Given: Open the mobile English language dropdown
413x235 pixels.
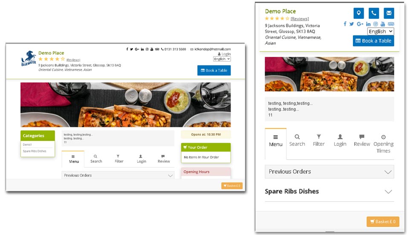Looking at the screenshot, I should 381,32.
